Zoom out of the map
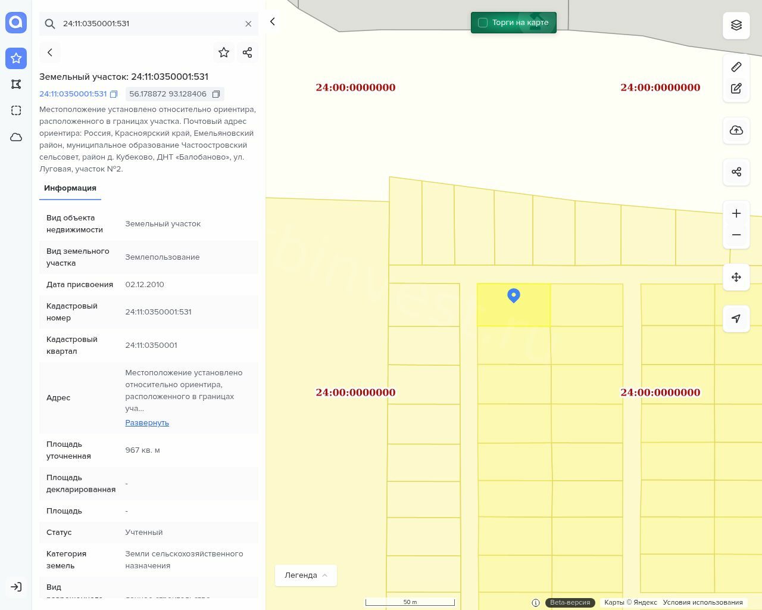Image resolution: width=762 pixels, height=610 pixels. [736, 235]
